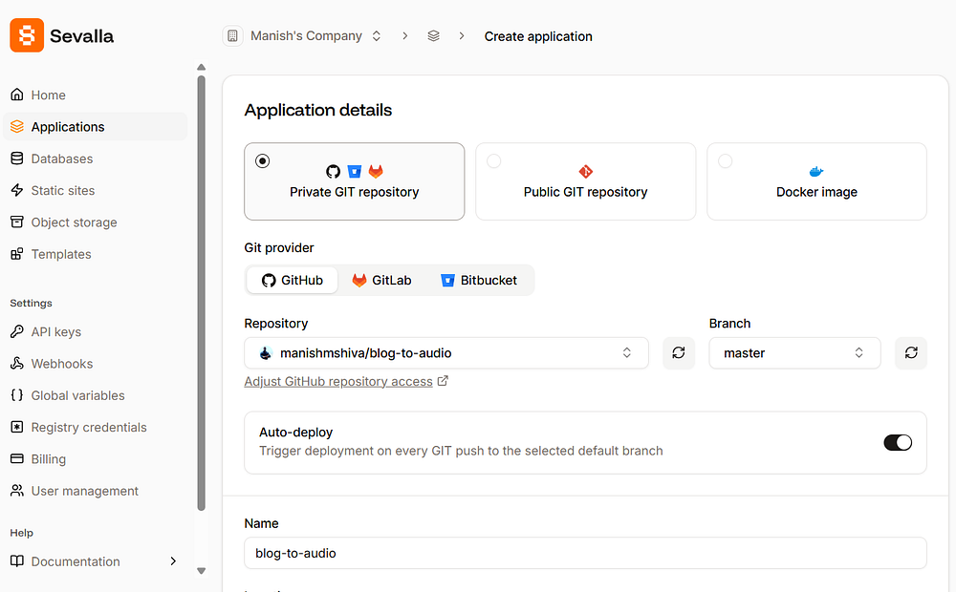Open the Databases section
Screen dimensions: 956x592
[x=62, y=159]
